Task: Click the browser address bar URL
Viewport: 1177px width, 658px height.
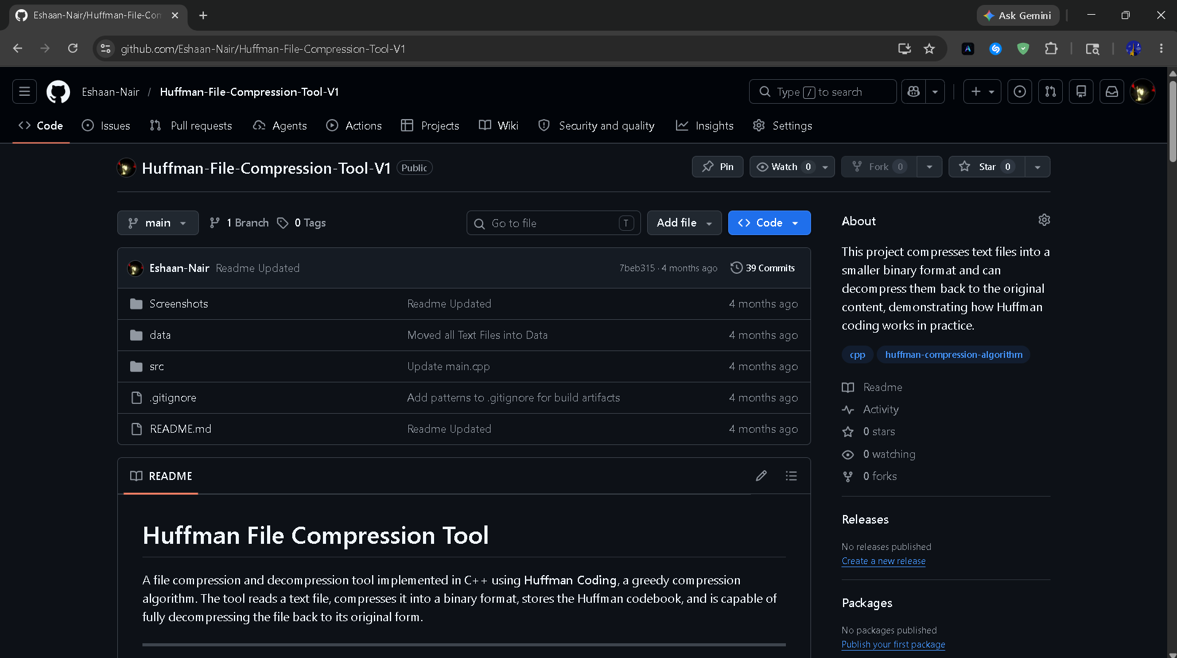Action: 263,48
